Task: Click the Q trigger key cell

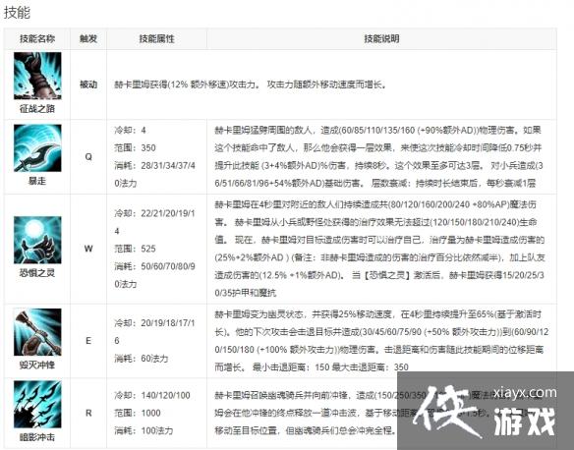Action: point(88,157)
